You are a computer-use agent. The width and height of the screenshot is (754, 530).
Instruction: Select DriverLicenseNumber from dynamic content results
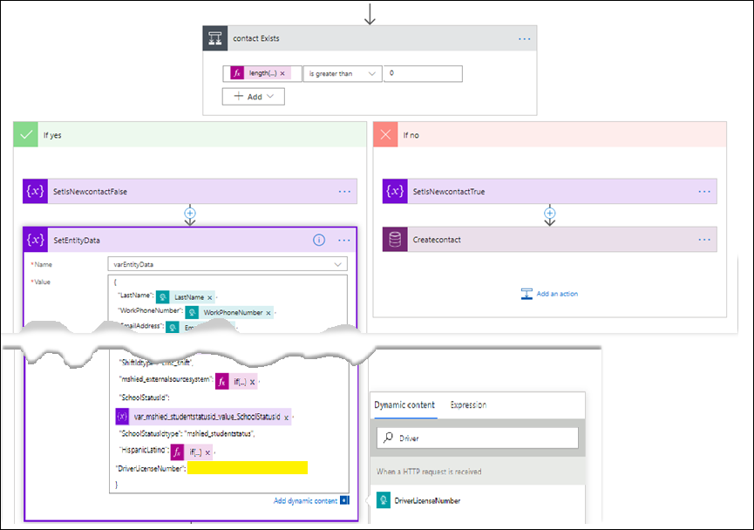(426, 500)
